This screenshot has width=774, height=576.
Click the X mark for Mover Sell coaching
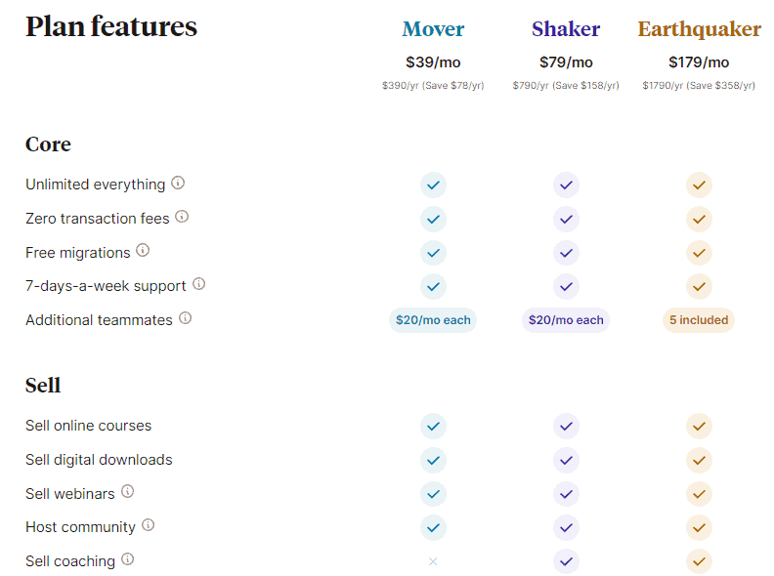click(433, 561)
